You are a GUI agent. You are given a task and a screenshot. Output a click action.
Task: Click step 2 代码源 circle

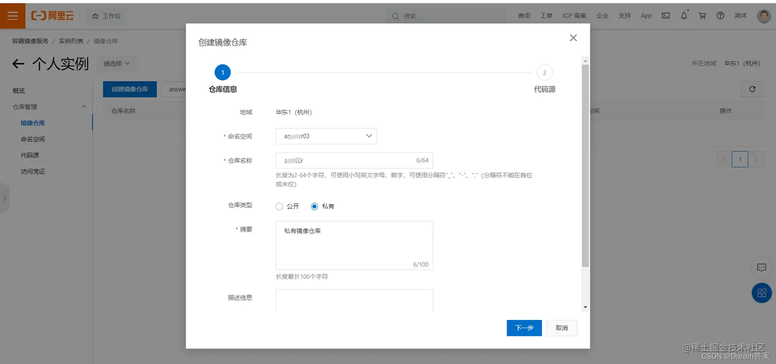[545, 73]
